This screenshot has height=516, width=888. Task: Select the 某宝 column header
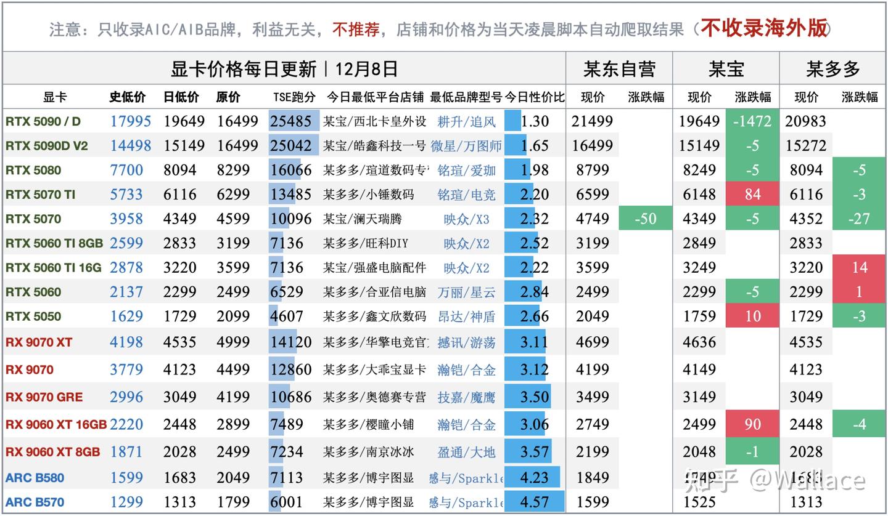726,68
